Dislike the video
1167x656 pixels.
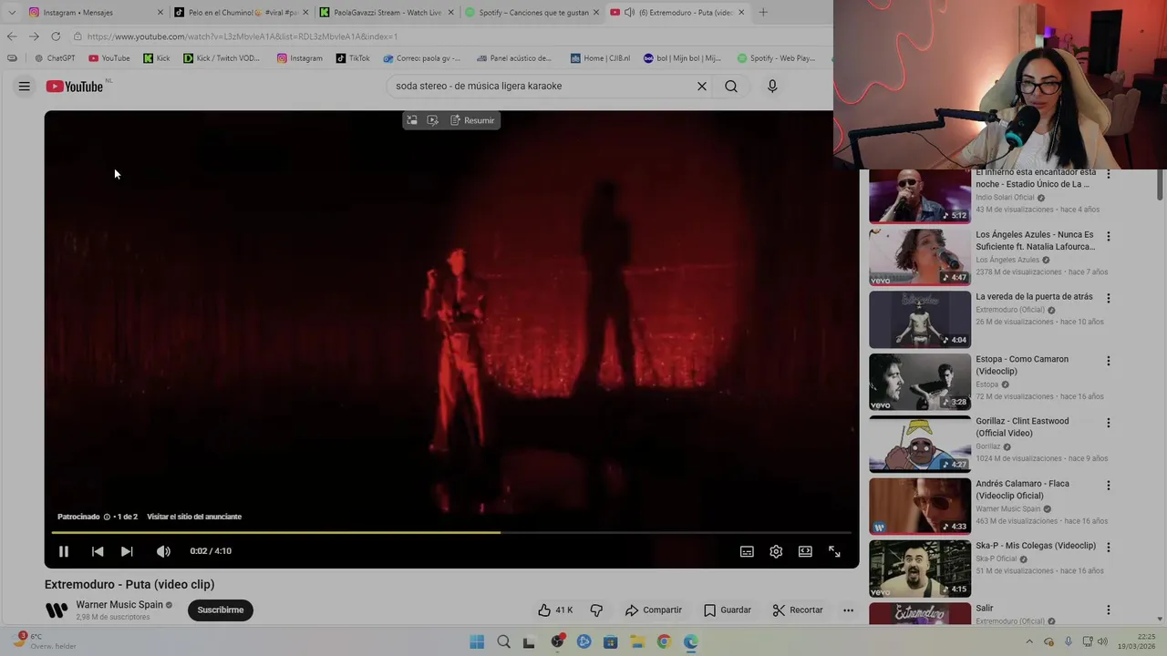[596, 610]
